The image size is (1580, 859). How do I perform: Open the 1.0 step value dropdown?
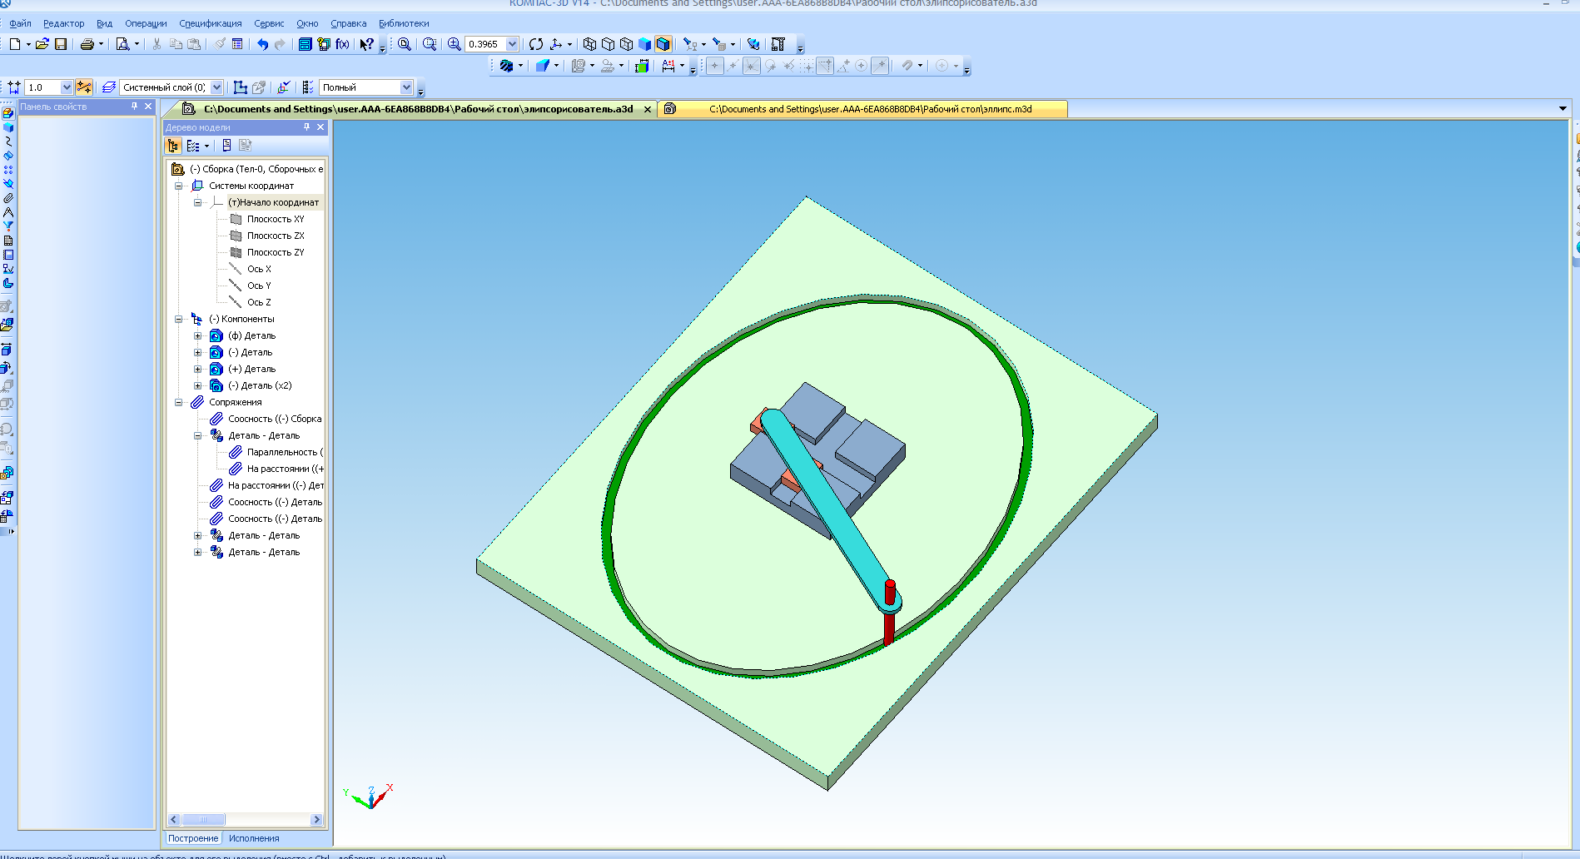(67, 87)
